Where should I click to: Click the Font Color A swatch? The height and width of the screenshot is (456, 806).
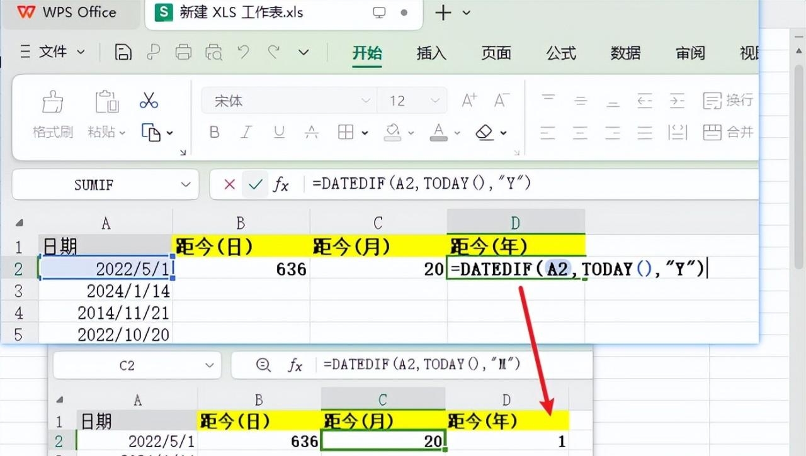pyautogui.click(x=439, y=132)
